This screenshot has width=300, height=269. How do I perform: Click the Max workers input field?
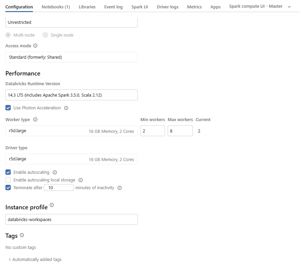tap(180, 131)
